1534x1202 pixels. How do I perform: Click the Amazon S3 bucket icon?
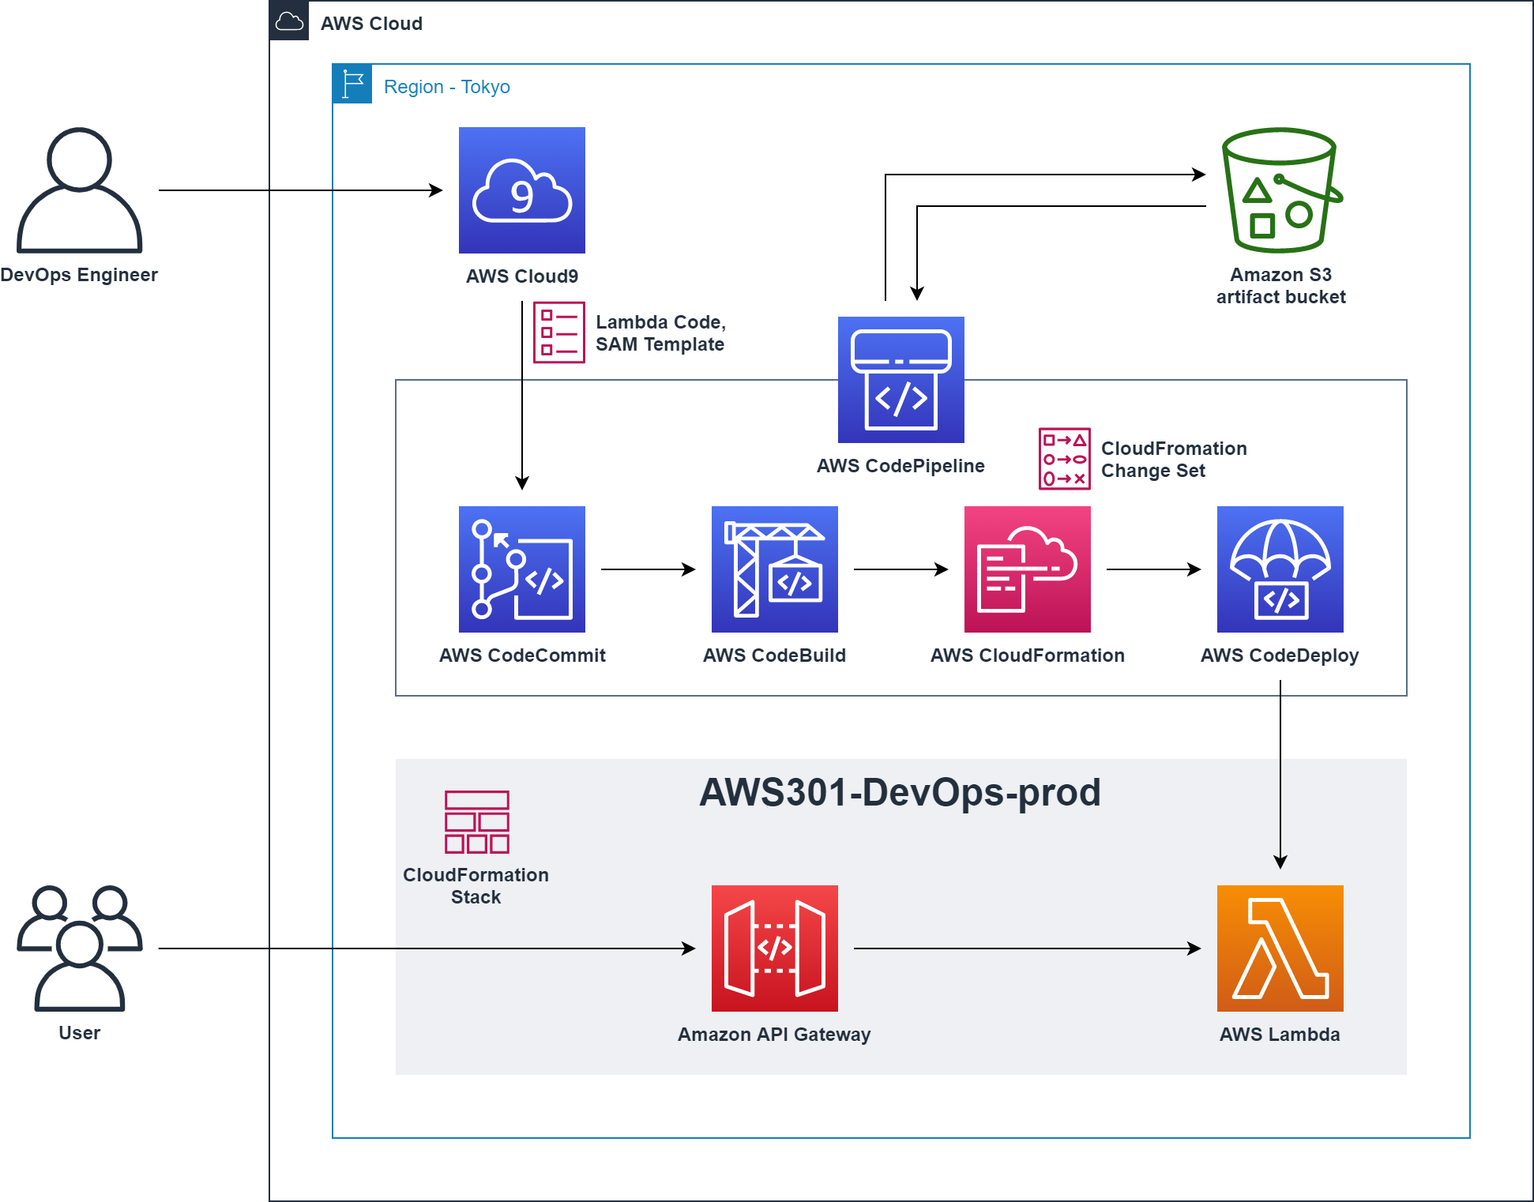click(x=1281, y=190)
